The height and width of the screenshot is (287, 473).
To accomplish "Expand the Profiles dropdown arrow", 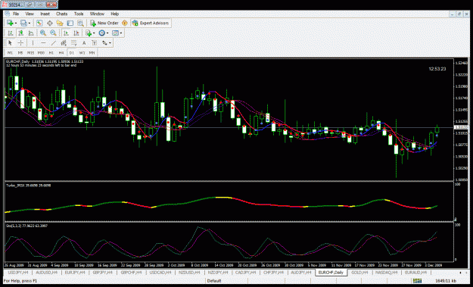I will click(x=30, y=23).
